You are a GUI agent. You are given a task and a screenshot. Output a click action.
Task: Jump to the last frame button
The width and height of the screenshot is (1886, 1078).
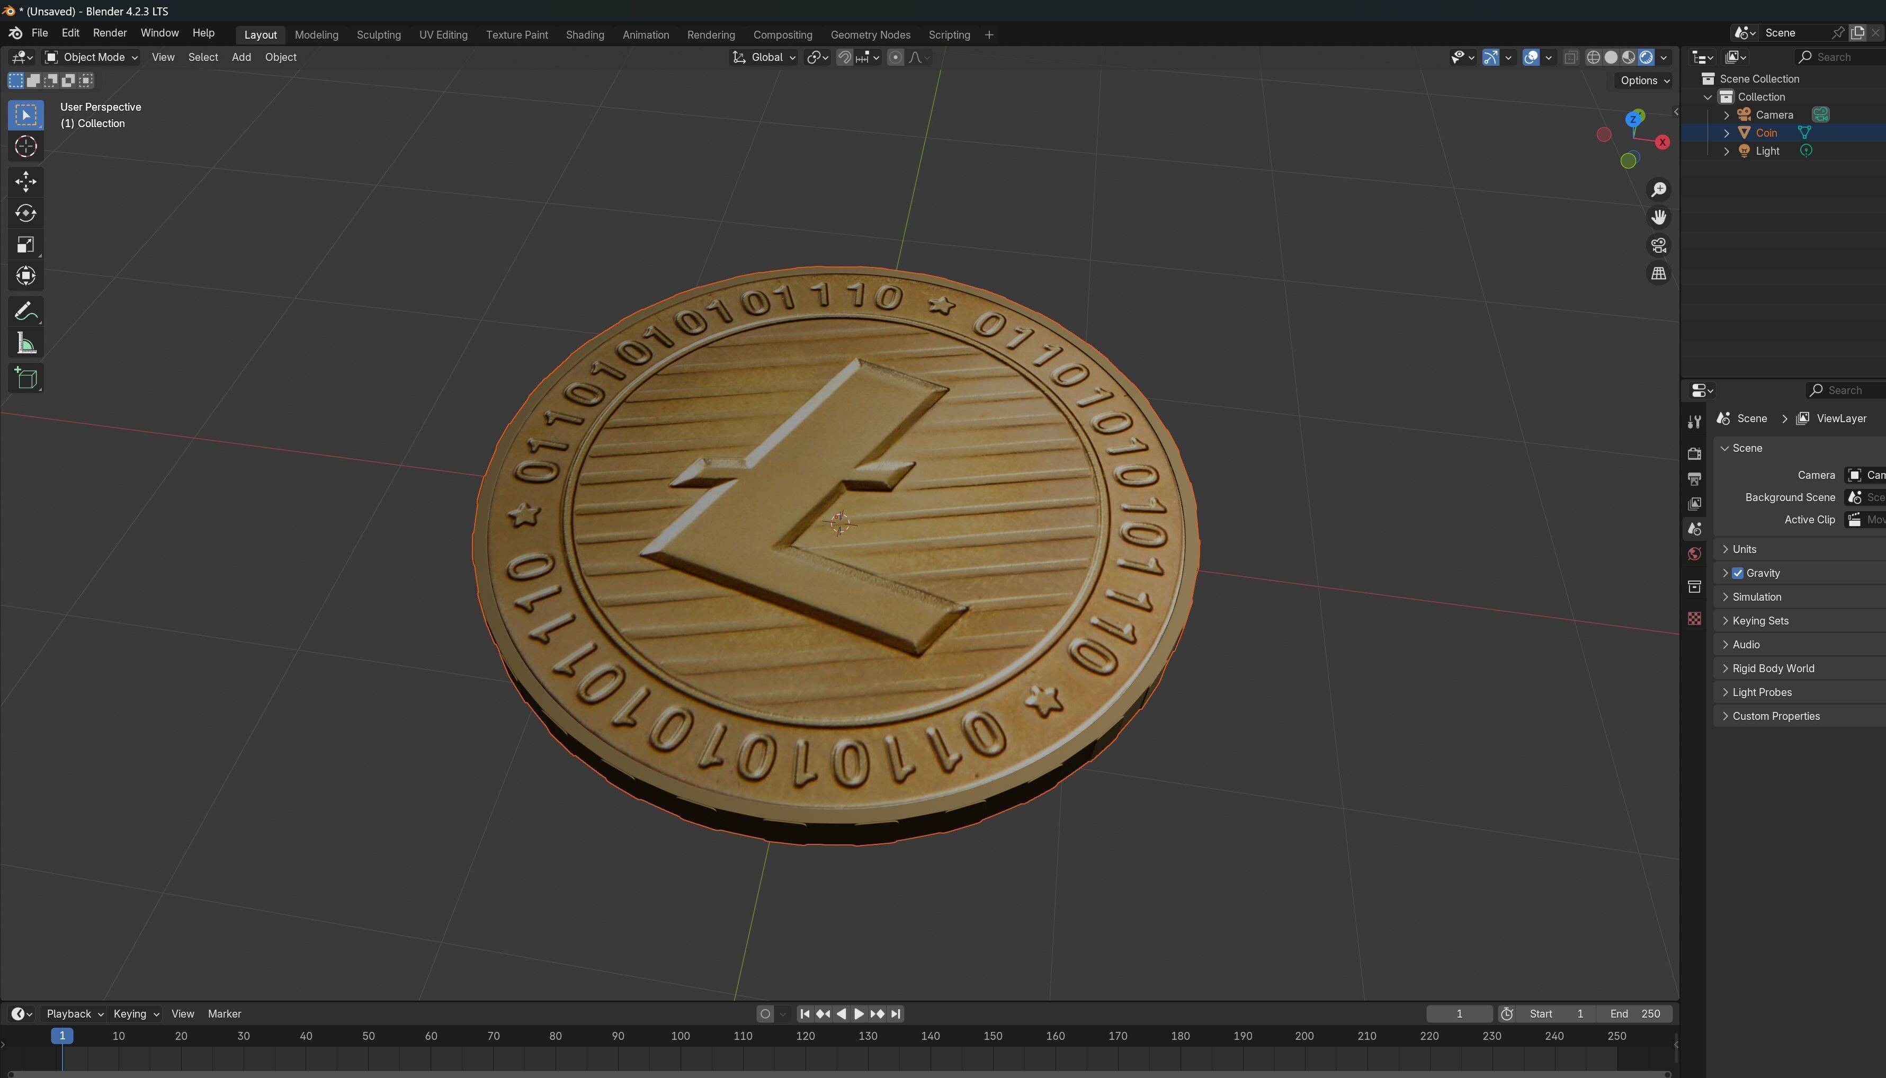(896, 1013)
